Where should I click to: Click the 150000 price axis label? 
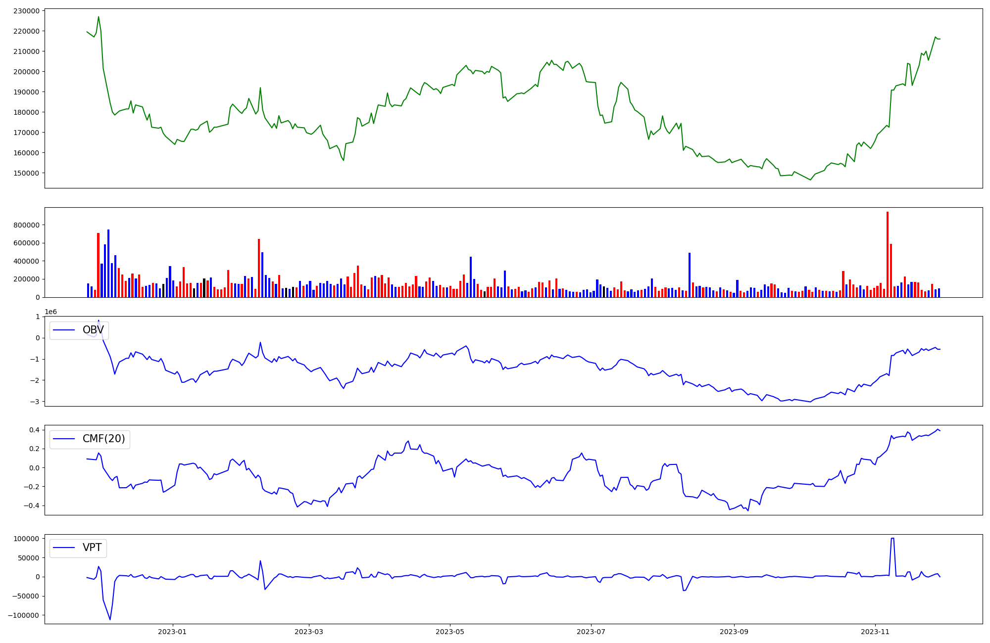coord(26,173)
